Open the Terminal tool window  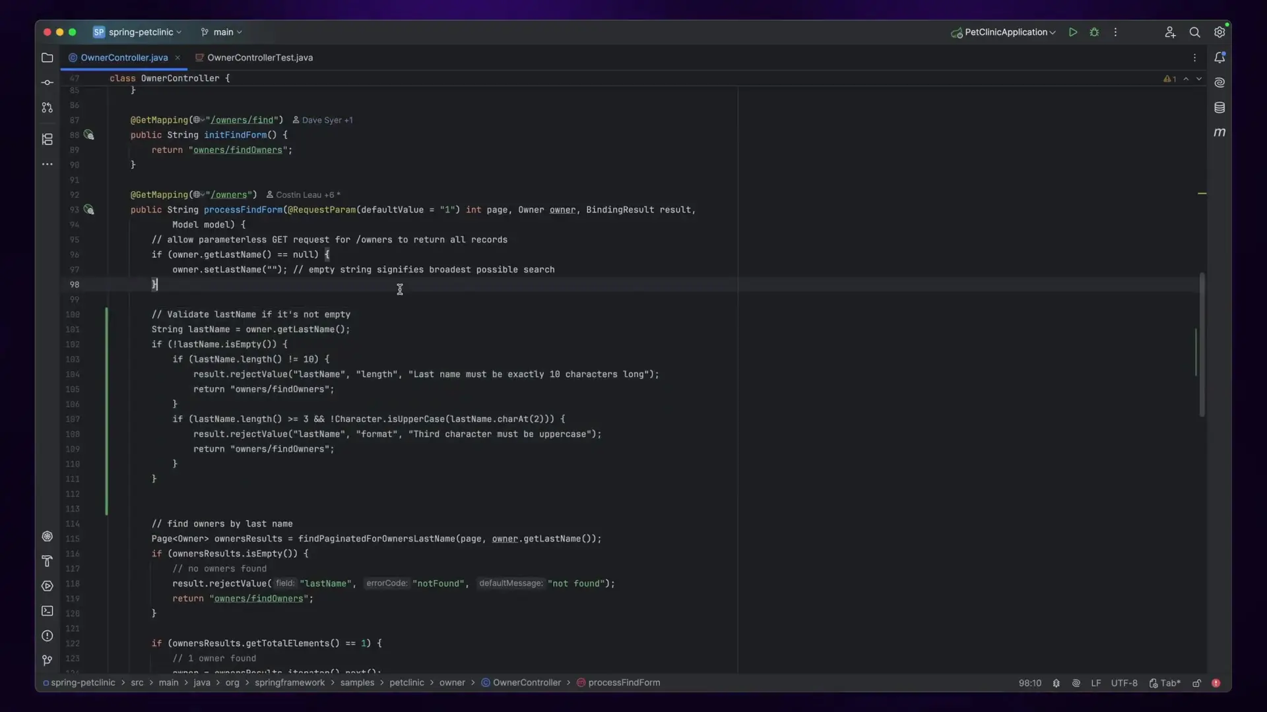coord(47,611)
